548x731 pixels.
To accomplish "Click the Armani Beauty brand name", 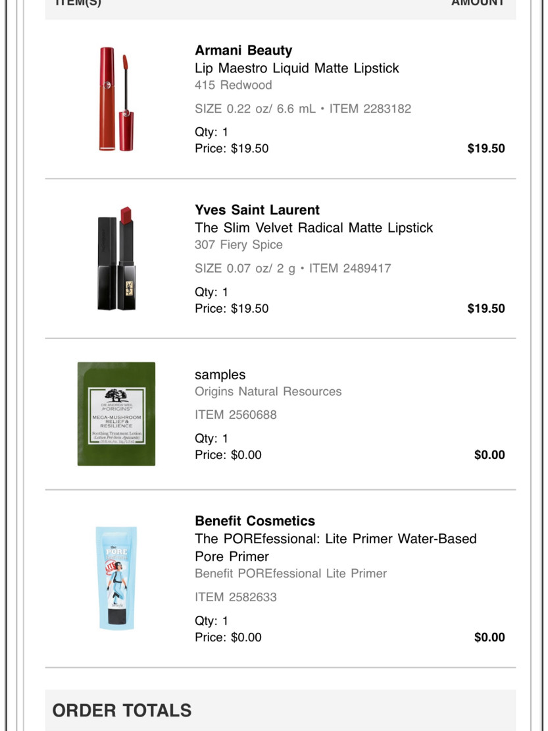I will click(x=243, y=50).
